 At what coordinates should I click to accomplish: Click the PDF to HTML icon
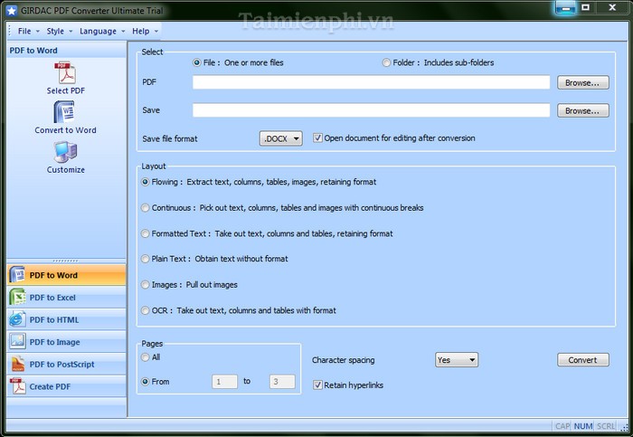click(x=17, y=319)
